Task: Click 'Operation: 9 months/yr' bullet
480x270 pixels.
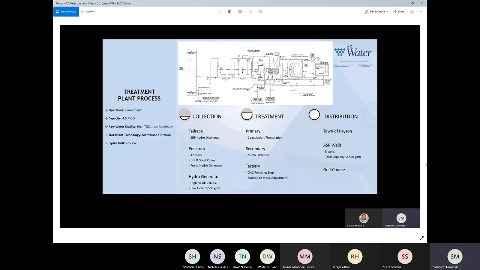Action: point(123,110)
